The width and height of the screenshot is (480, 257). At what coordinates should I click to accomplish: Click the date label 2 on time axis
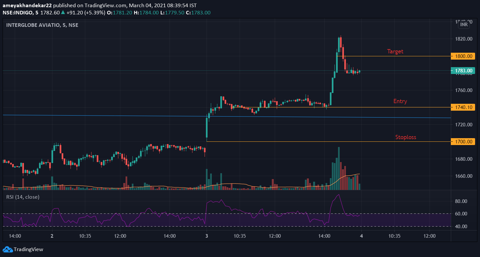[52, 236]
